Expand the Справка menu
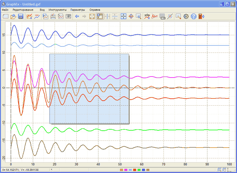 coord(95,10)
